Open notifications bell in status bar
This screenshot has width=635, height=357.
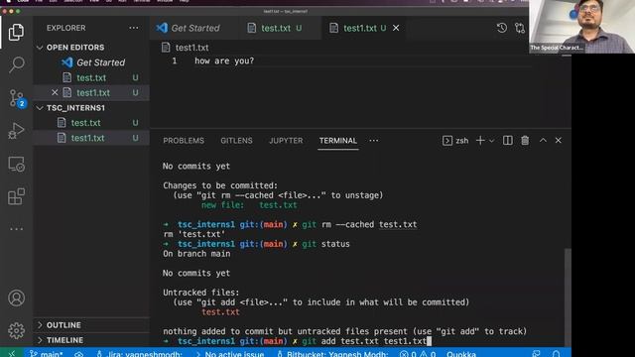[556, 354]
